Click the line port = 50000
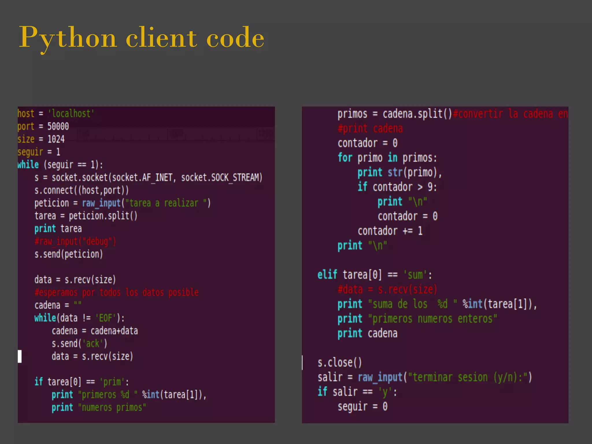Image resolution: width=592 pixels, height=444 pixels. click(43, 126)
